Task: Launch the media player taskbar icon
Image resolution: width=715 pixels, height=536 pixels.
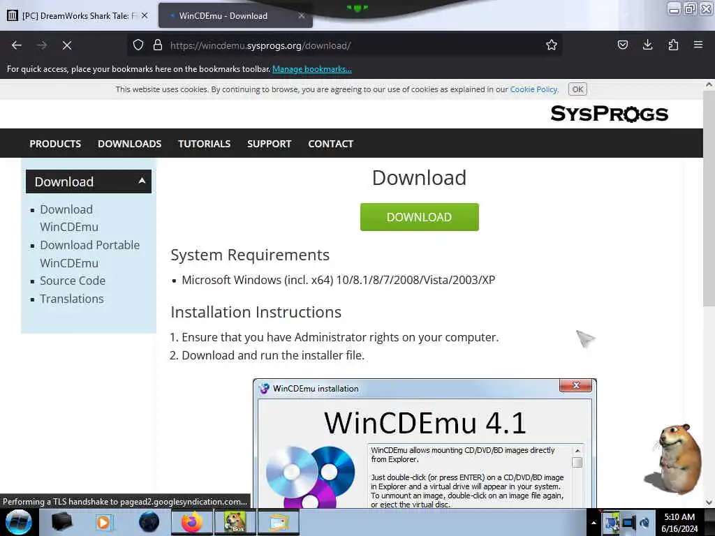Action: 103,522
